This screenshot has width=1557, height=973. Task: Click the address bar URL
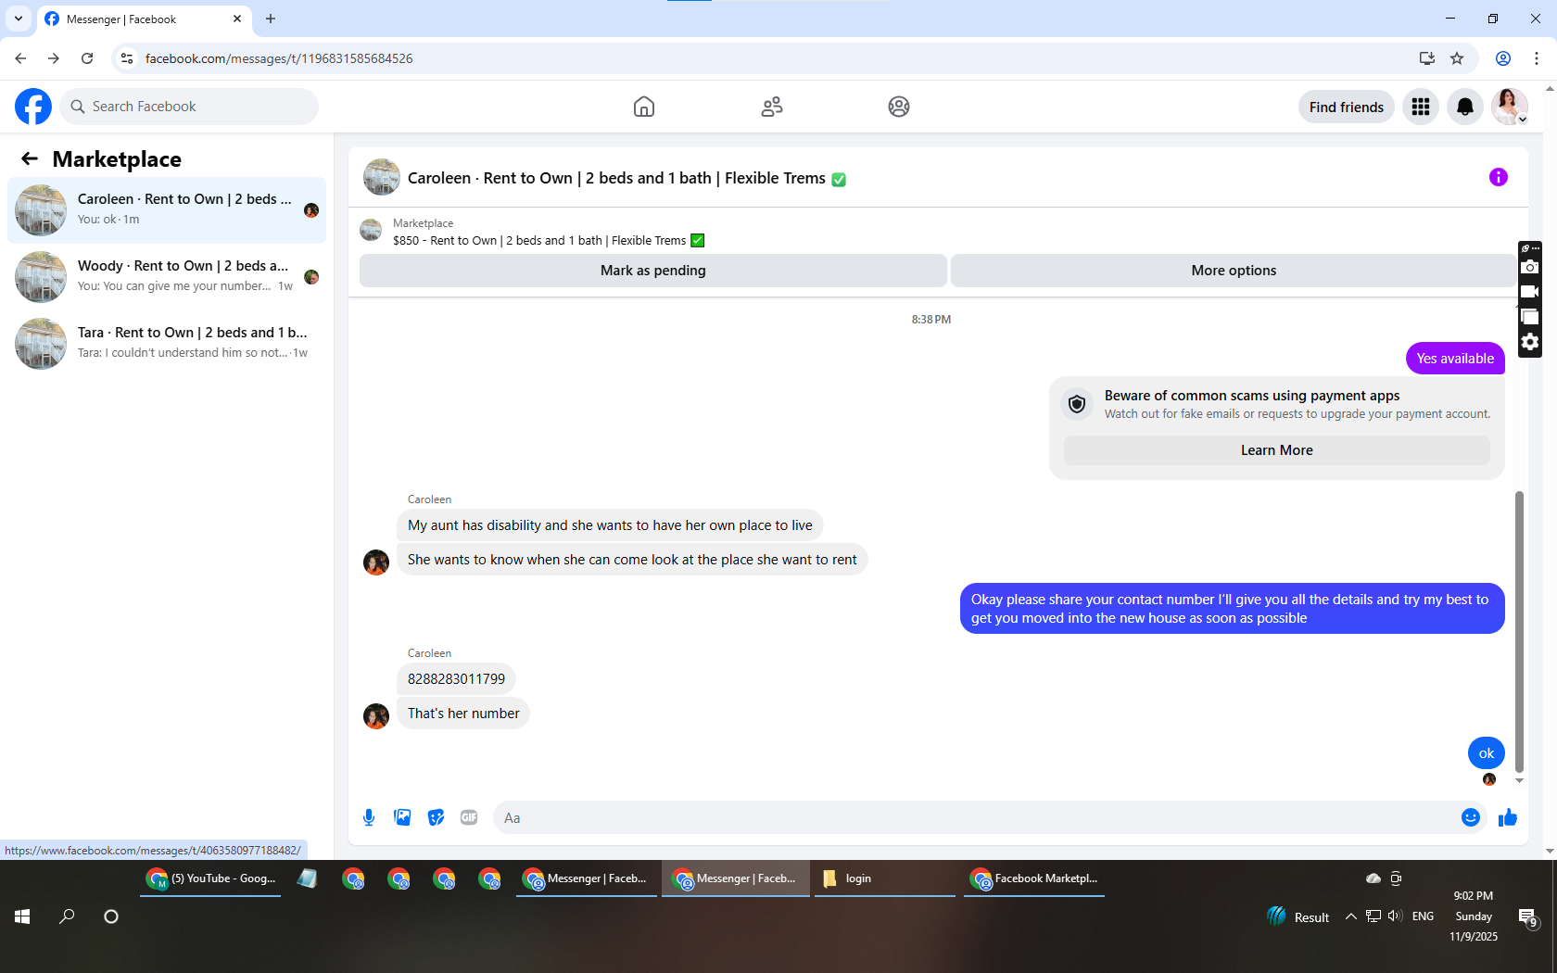(x=279, y=58)
